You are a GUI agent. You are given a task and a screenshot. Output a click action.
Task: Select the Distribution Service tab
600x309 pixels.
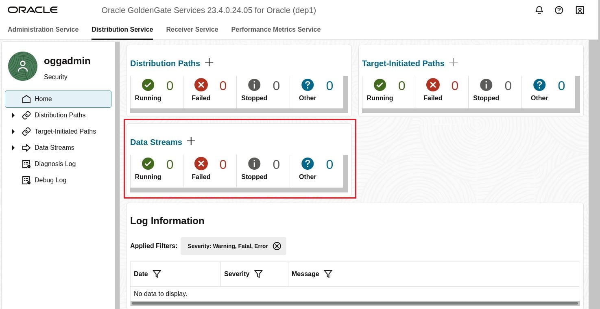point(122,29)
